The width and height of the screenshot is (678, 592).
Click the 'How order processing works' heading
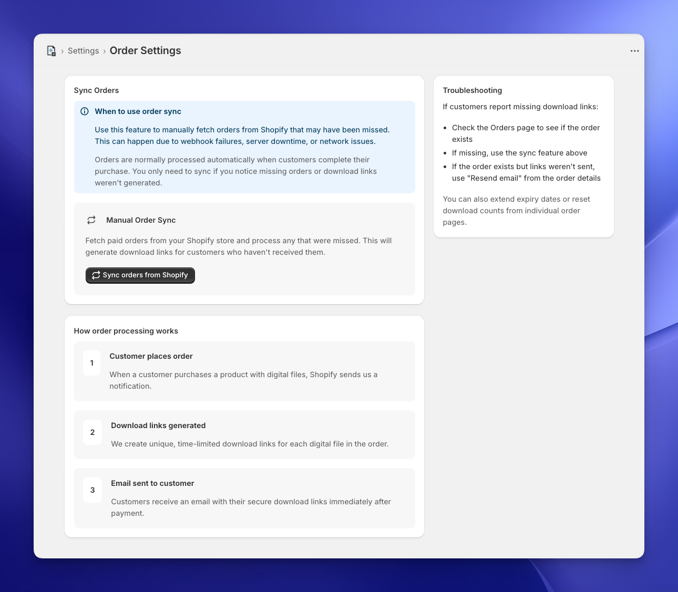tap(126, 331)
